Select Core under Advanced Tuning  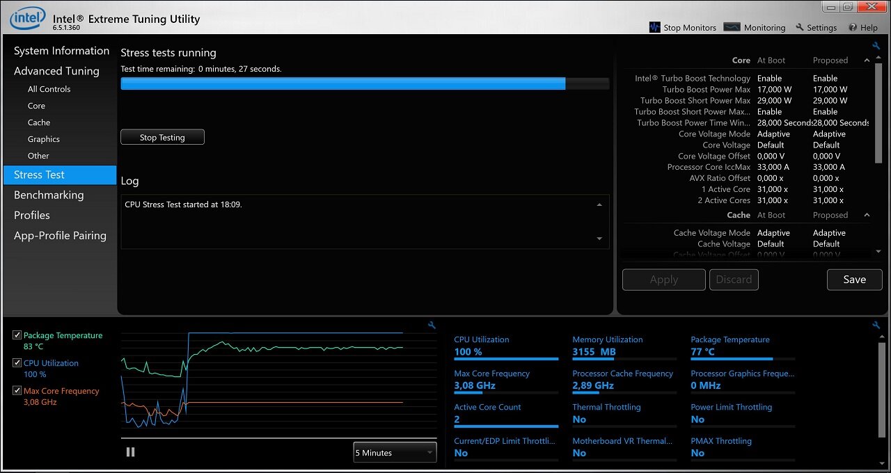[36, 106]
